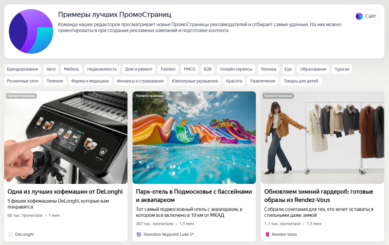Click the Rendez-Vous publisher name
The width and height of the screenshot is (389, 245).
tap(284, 234)
